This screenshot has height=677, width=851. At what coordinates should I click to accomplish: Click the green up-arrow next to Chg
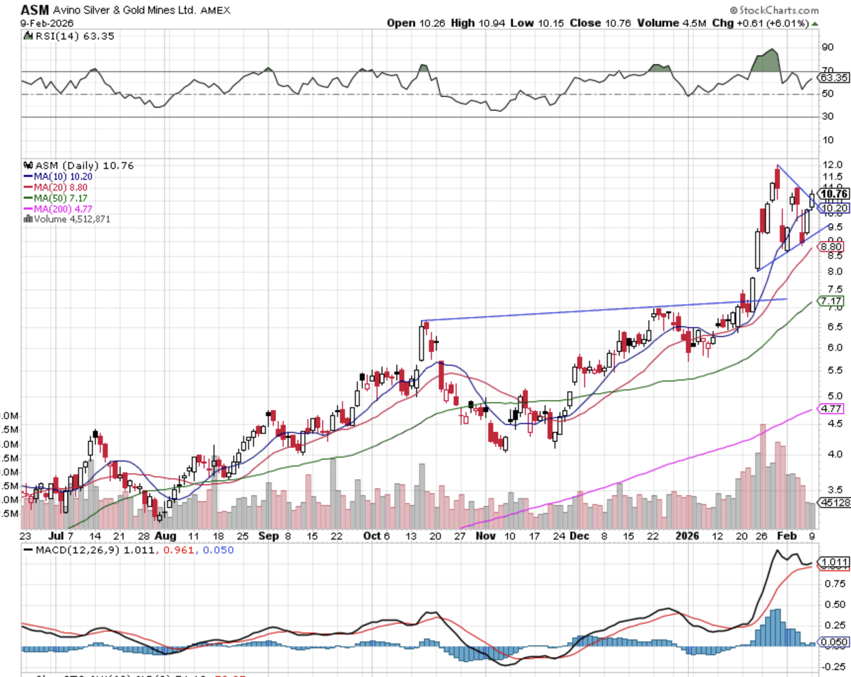[815, 23]
